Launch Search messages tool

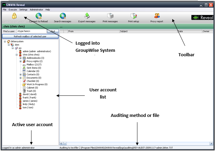63,16
